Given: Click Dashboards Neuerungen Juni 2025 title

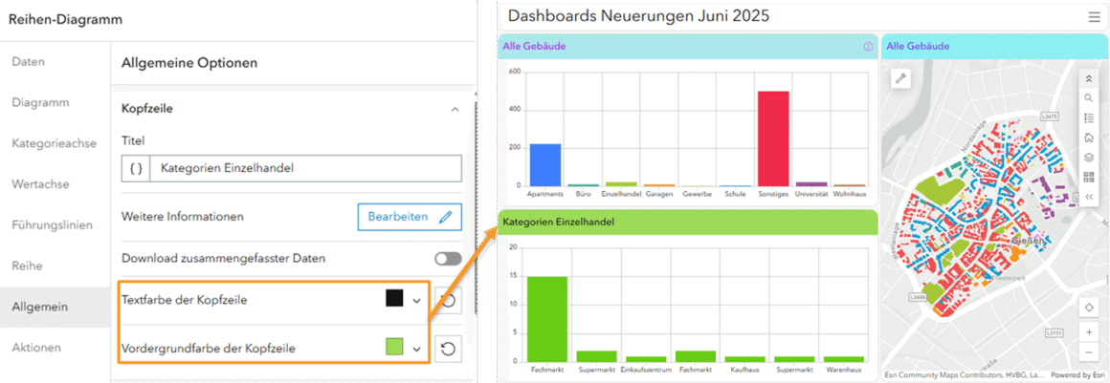Looking at the screenshot, I should [x=638, y=15].
